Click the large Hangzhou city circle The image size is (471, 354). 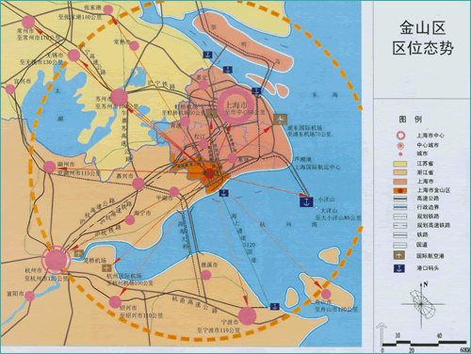tap(56, 260)
